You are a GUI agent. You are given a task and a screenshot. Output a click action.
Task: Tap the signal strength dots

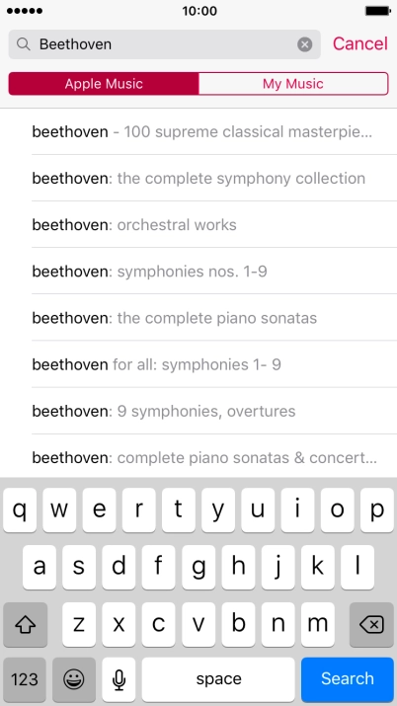click(25, 11)
